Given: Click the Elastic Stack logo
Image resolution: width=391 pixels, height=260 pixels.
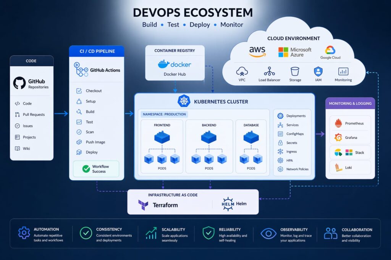Looking at the screenshot, I should [x=338, y=152].
